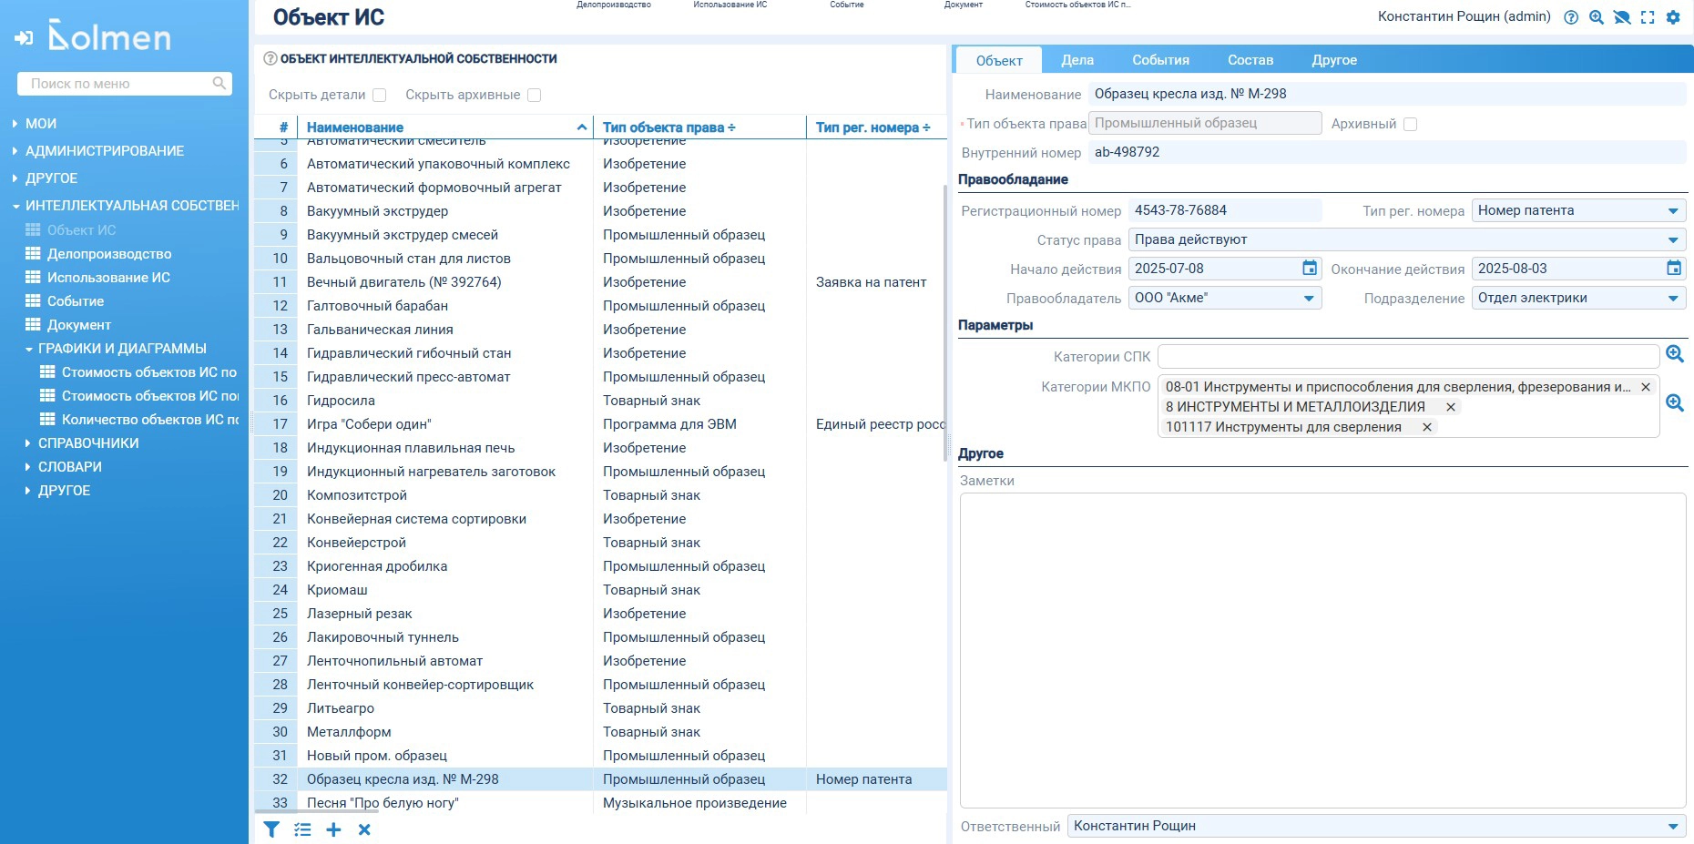Viewport: 1694px width, 844px height.
Task: Expand the СПРАВОЧНИКИ menu section
Action: click(88, 443)
